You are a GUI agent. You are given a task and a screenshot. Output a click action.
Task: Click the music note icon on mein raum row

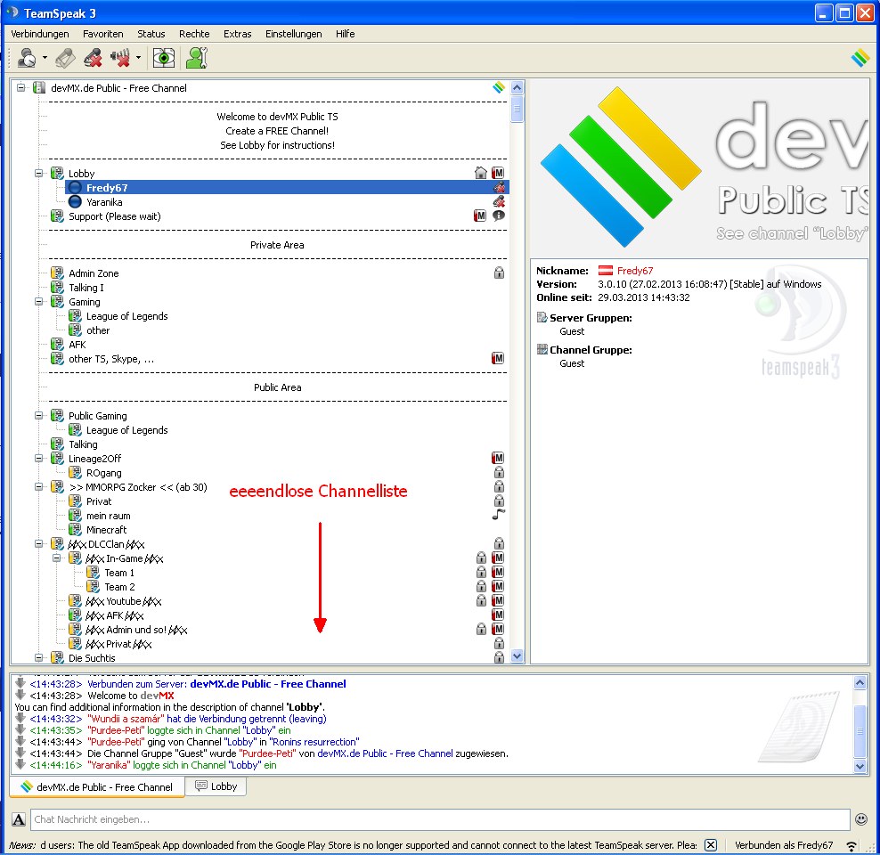point(499,515)
